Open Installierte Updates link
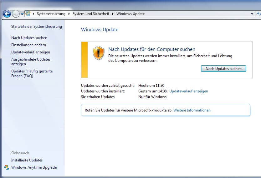 pyautogui.click(x=27, y=160)
